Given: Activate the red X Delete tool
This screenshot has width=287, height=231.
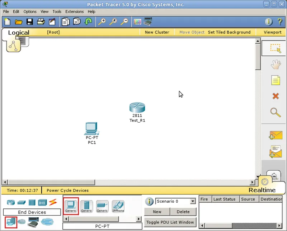Looking at the screenshot, I should [276, 96].
